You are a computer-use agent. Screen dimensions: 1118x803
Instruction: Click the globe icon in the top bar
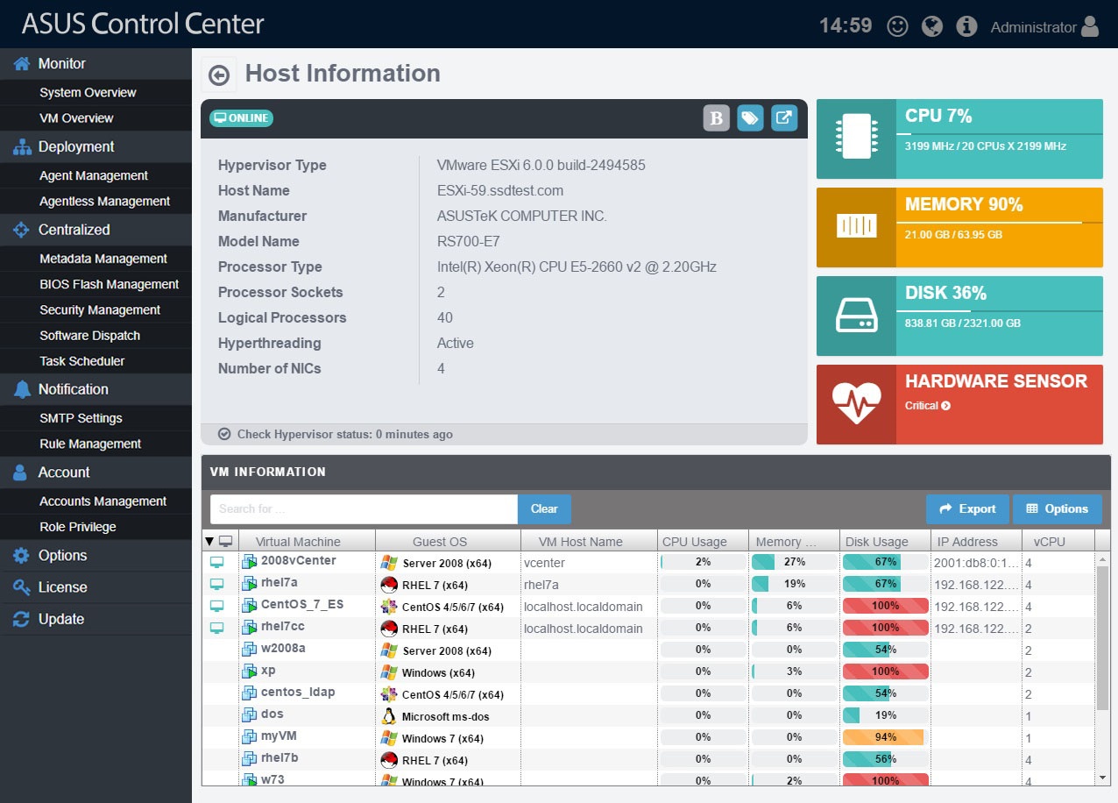tap(931, 25)
